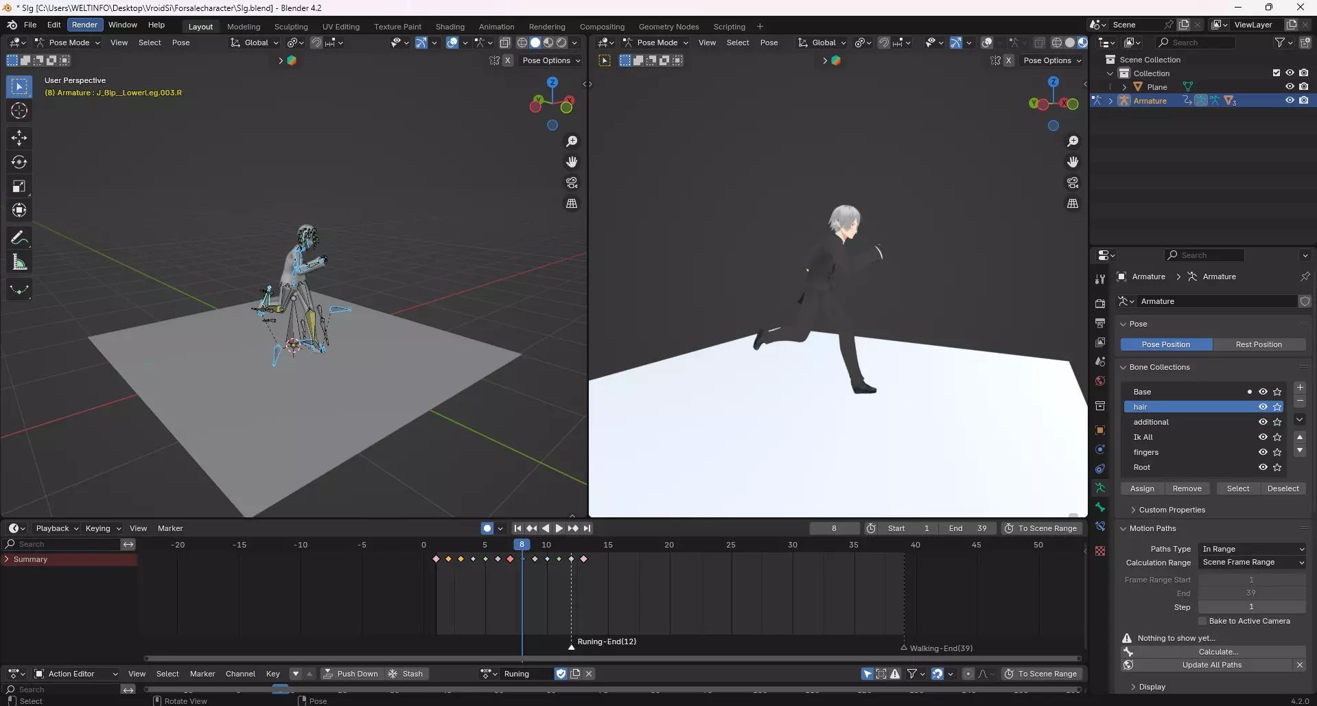Jump to the first frame
The width and height of the screenshot is (1317, 706).
click(x=518, y=528)
